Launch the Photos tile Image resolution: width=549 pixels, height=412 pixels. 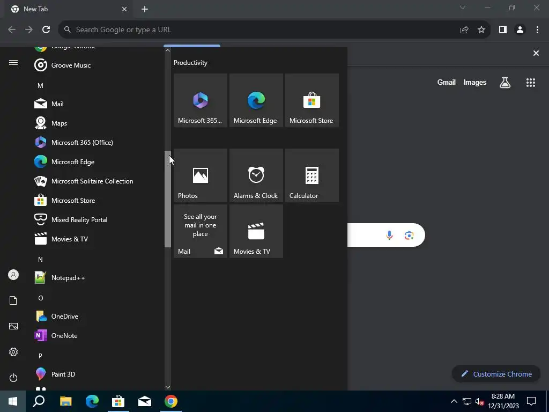(x=201, y=175)
